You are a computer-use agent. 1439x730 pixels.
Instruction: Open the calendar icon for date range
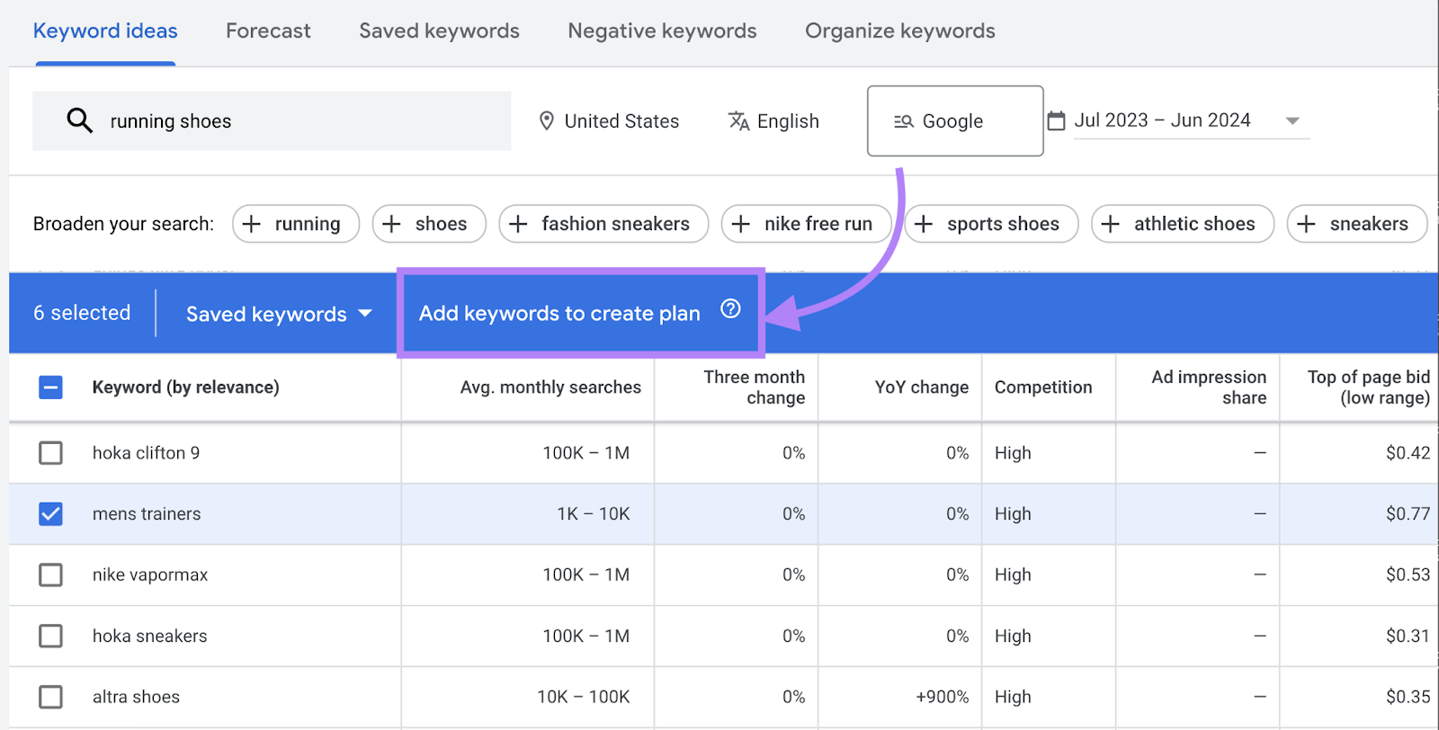coord(1057,120)
